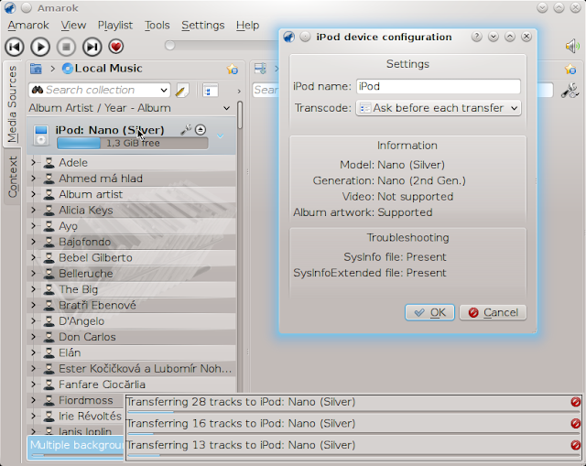Open the Help menu
The image size is (586, 466).
tap(247, 25)
